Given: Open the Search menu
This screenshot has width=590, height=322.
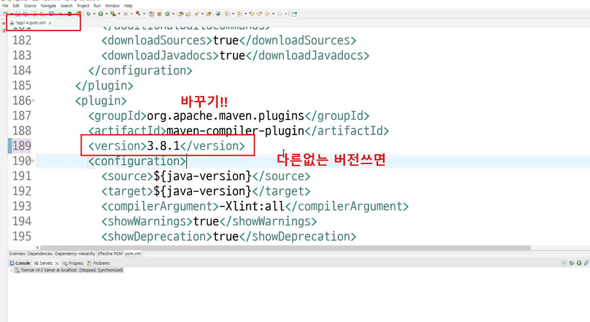Looking at the screenshot, I should 66,6.
